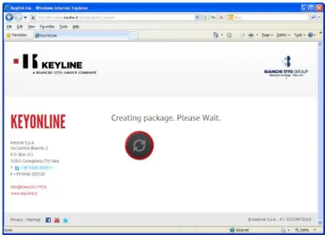Open the Safety dropdown menu
Image resolution: width=328 pixels, height=238 pixels.
point(283,35)
